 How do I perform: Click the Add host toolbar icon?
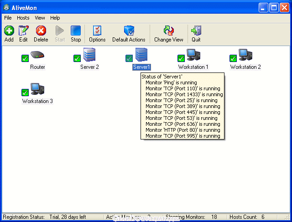pos(9,31)
